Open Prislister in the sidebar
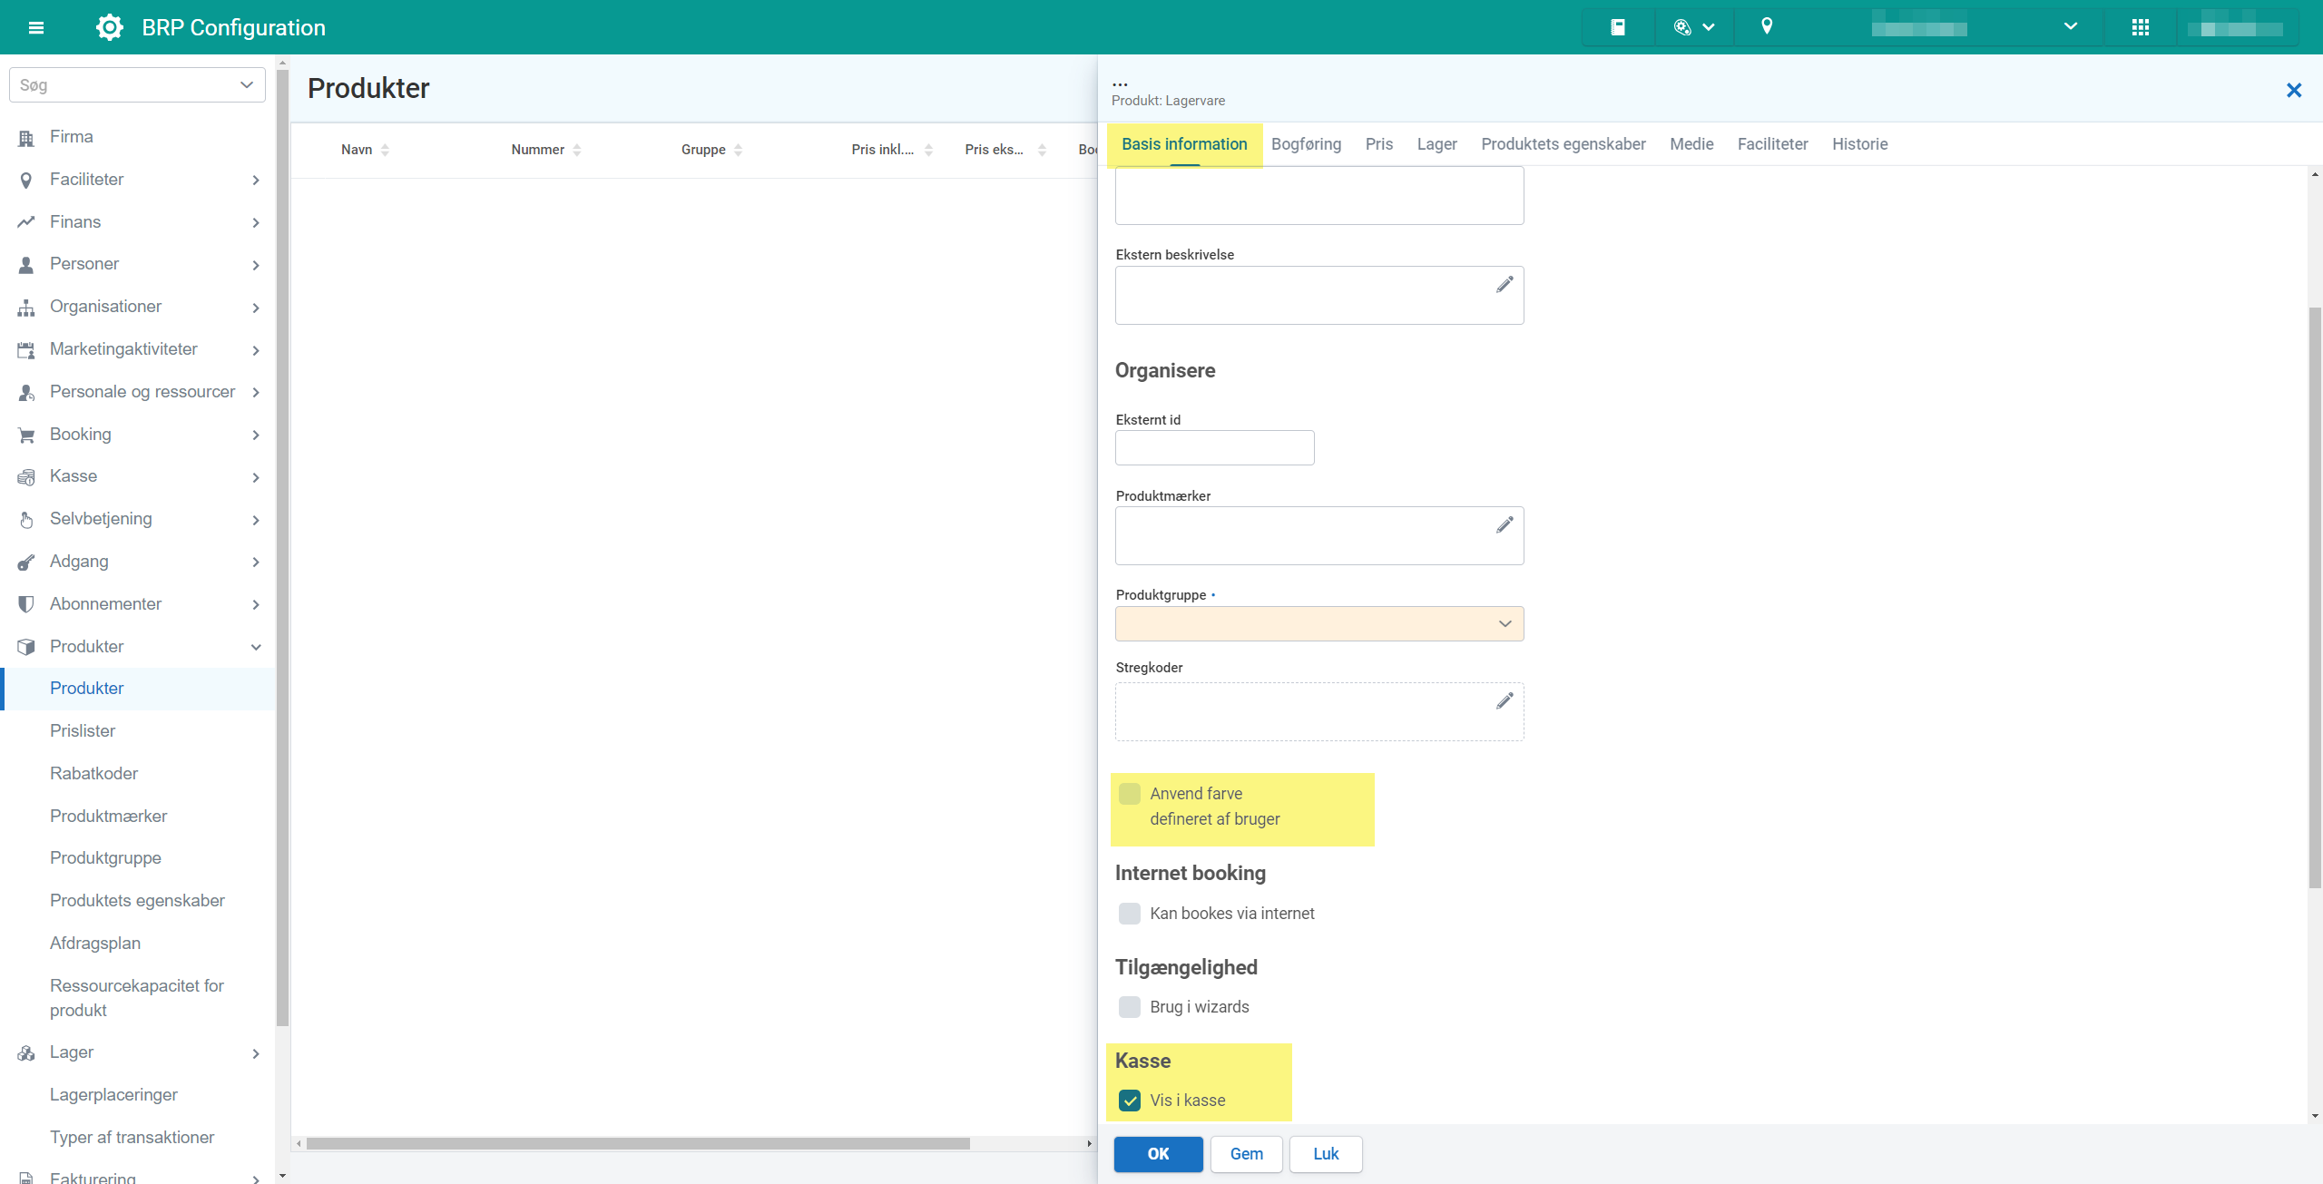The image size is (2323, 1184). point(83,731)
